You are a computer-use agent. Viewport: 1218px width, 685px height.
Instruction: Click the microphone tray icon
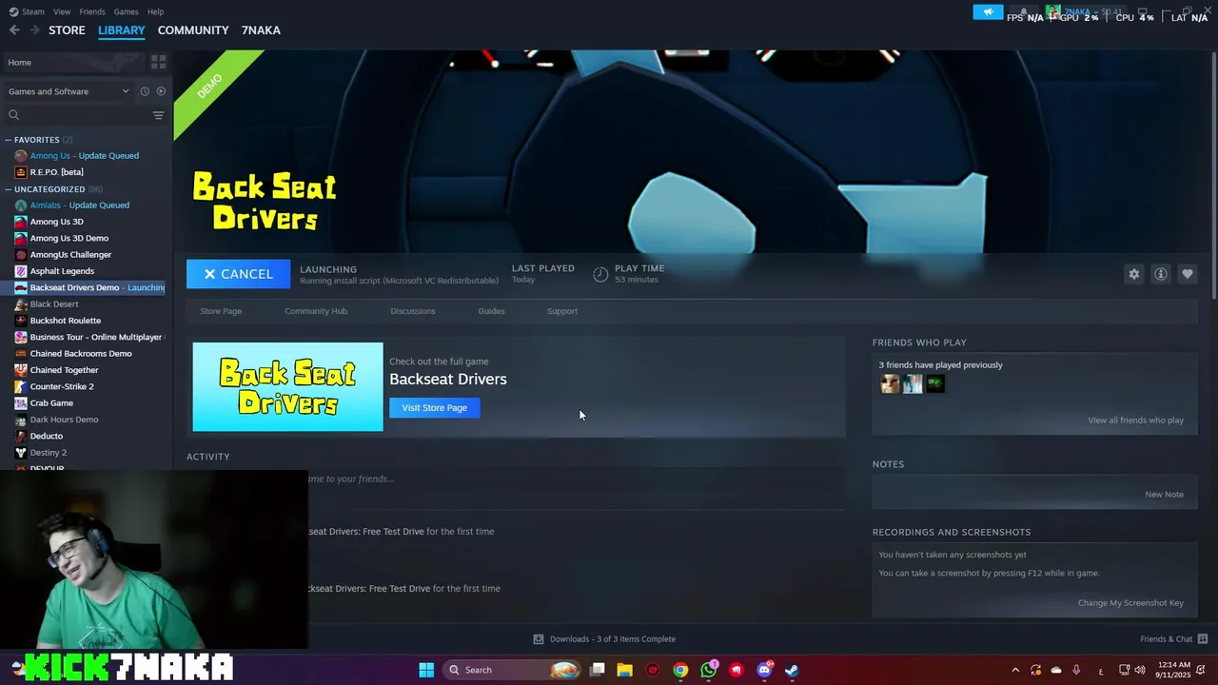click(1076, 670)
